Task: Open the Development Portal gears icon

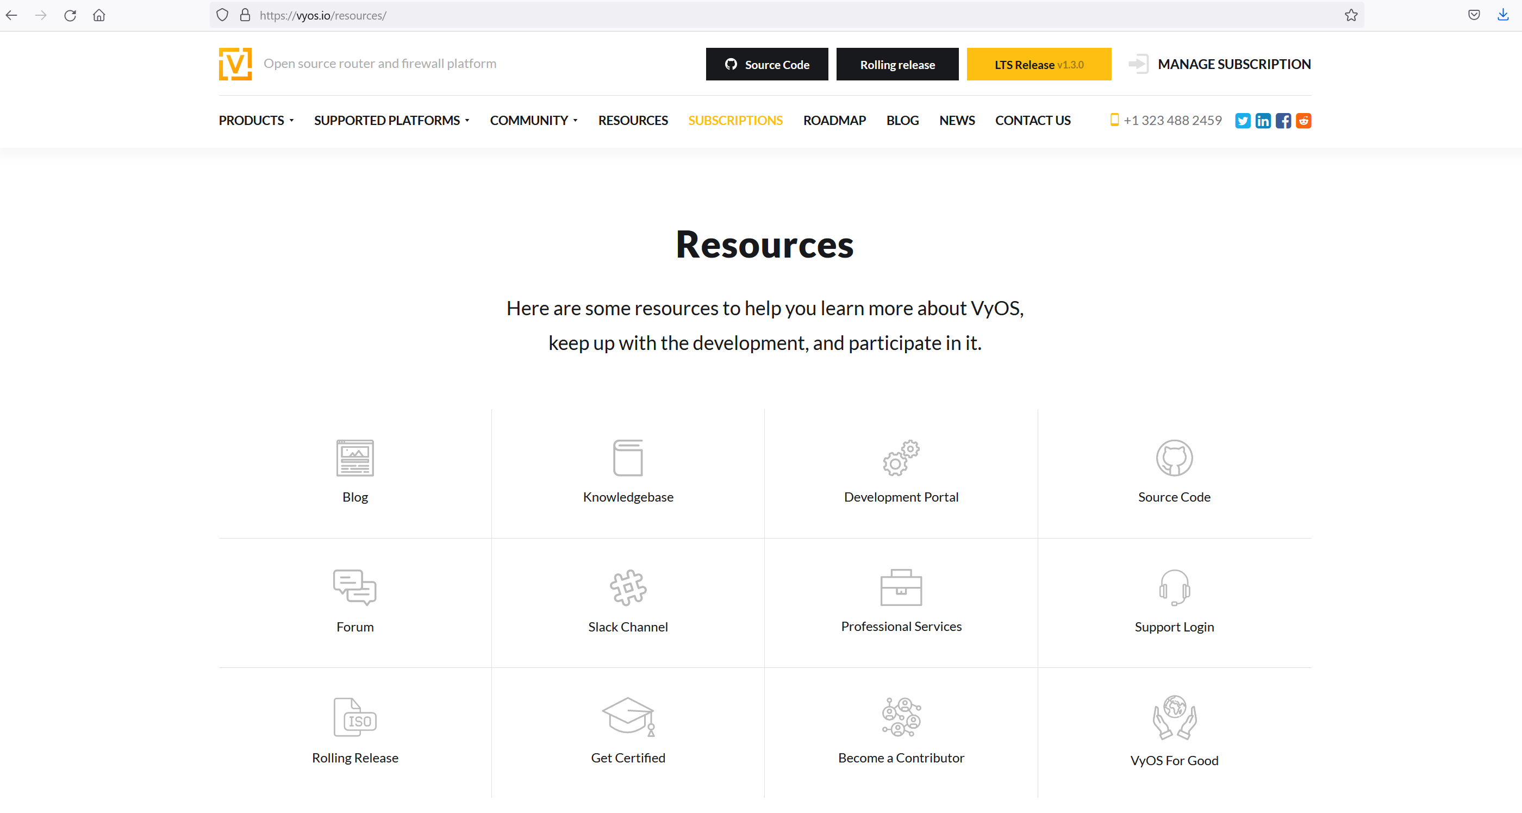Action: point(901,458)
